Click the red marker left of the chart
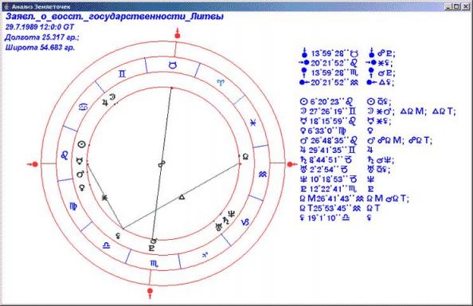The image size is (473, 306). (x=33, y=164)
